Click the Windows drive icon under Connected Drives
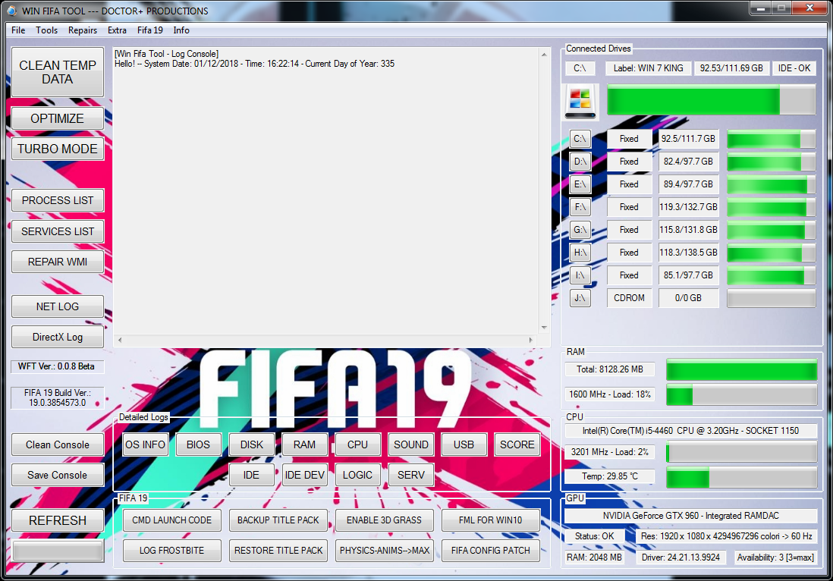This screenshot has height=581, width=833. pyautogui.click(x=580, y=101)
